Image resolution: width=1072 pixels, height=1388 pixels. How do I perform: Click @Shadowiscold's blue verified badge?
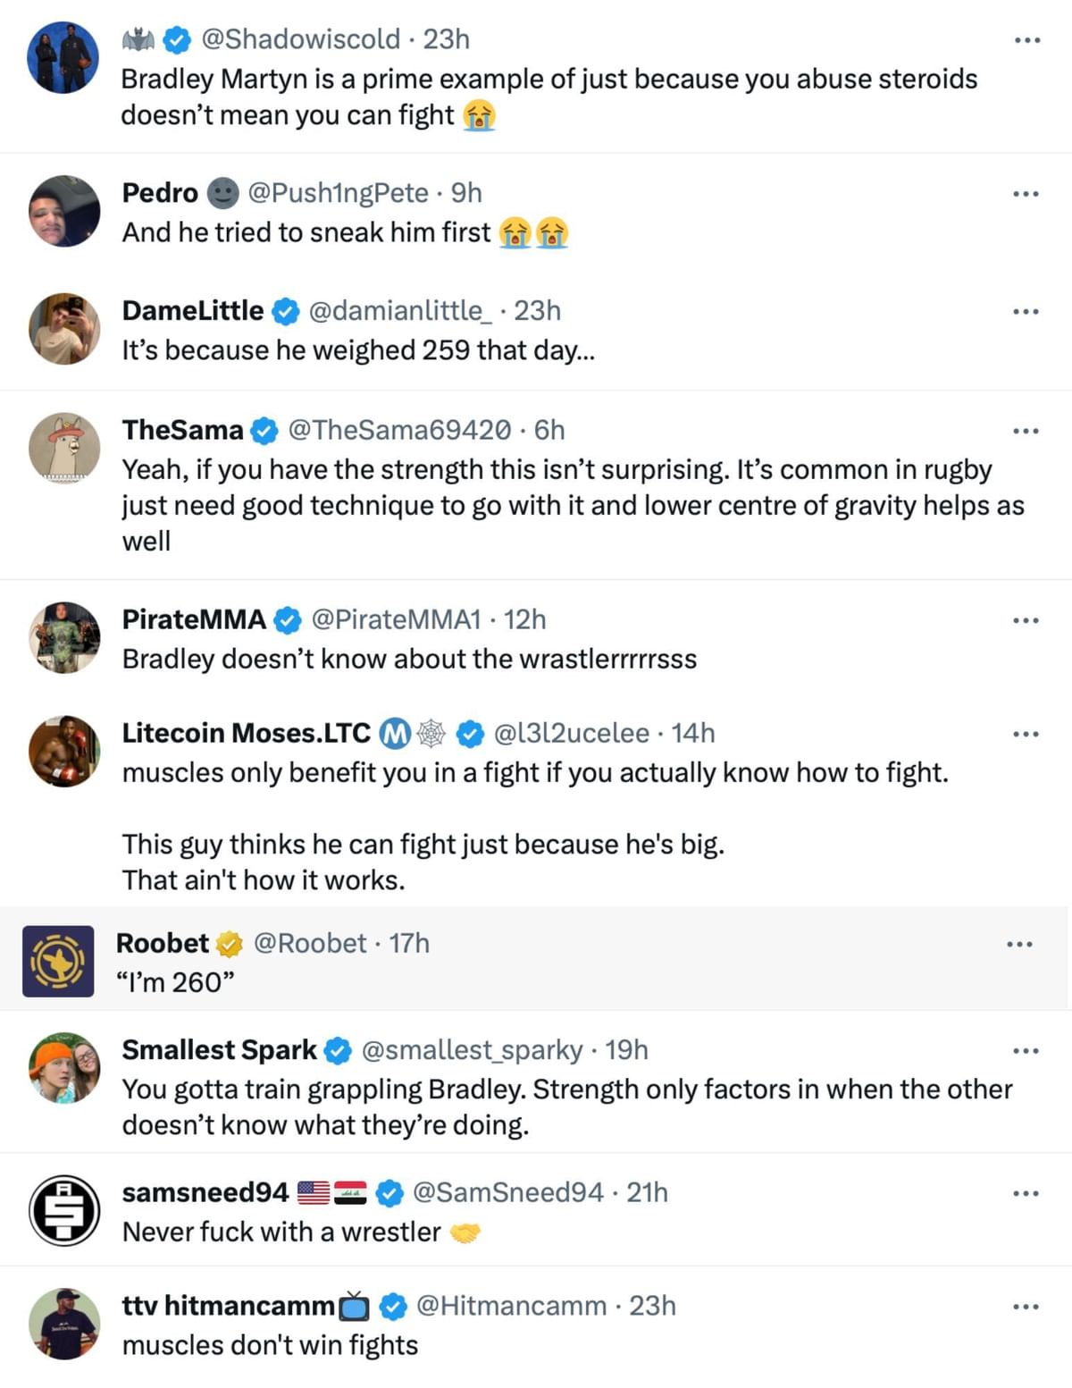coord(178,39)
